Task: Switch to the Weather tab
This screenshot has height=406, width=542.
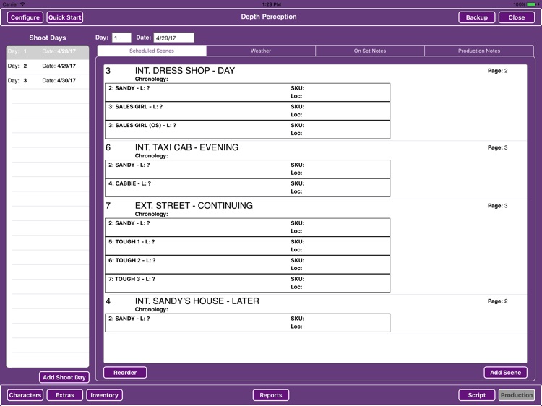Action: point(261,51)
